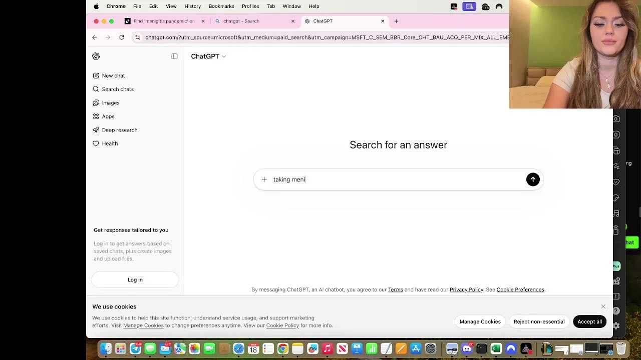Image resolution: width=641 pixels, height=360 pixels.
Task: Click the ChatGPT logo in the sidebar
Action: coord(96,56)
